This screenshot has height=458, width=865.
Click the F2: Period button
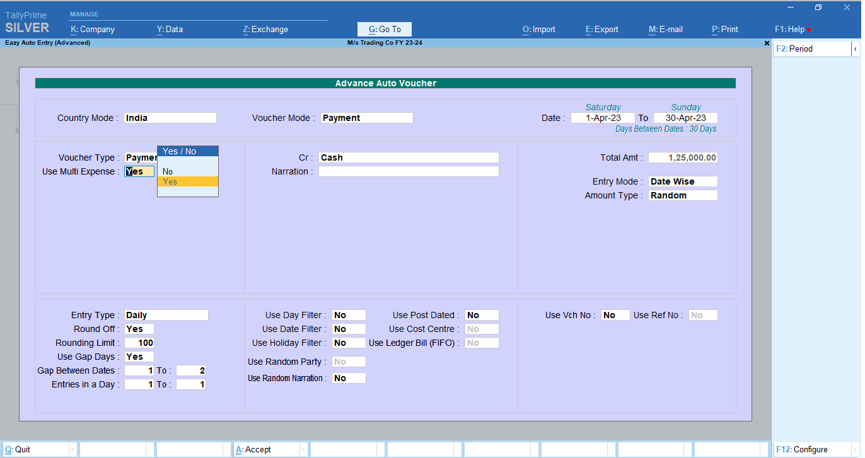[x=813, y=49]
